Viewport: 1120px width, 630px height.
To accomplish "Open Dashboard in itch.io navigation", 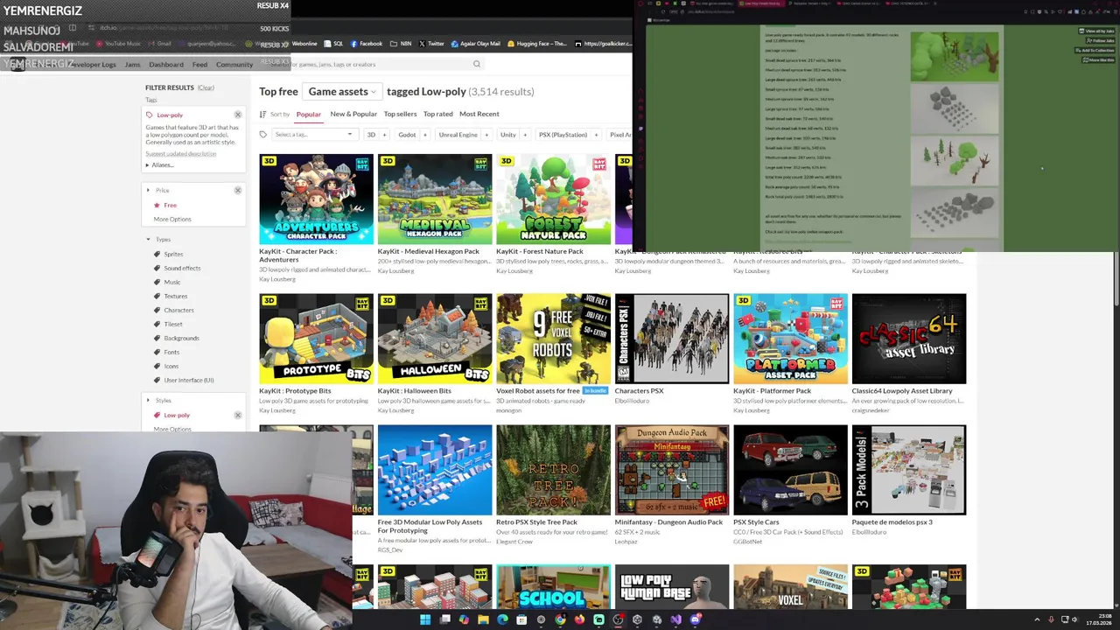I will 166,64.
